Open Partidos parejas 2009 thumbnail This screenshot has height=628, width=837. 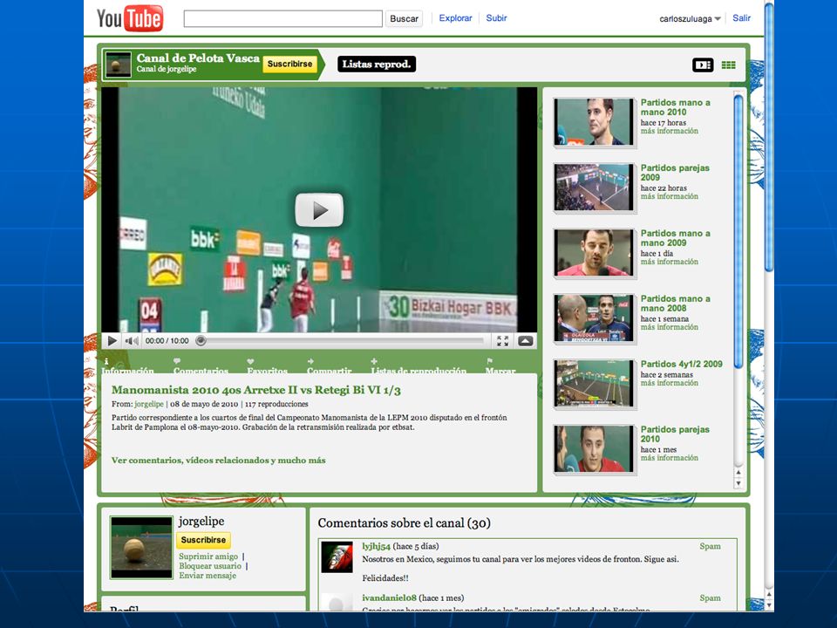[595, 187]
